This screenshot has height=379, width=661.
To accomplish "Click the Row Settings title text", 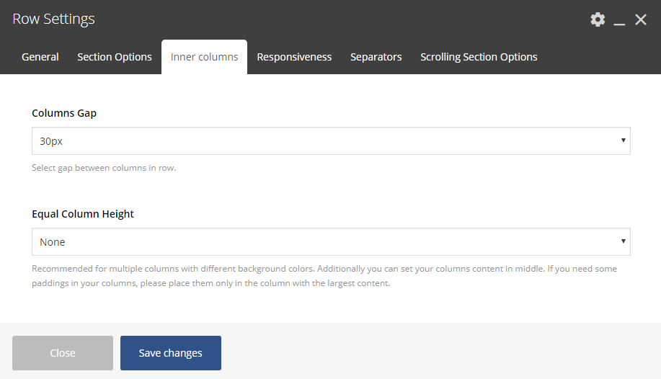I will pyautogui.click(x=53, y=19).
